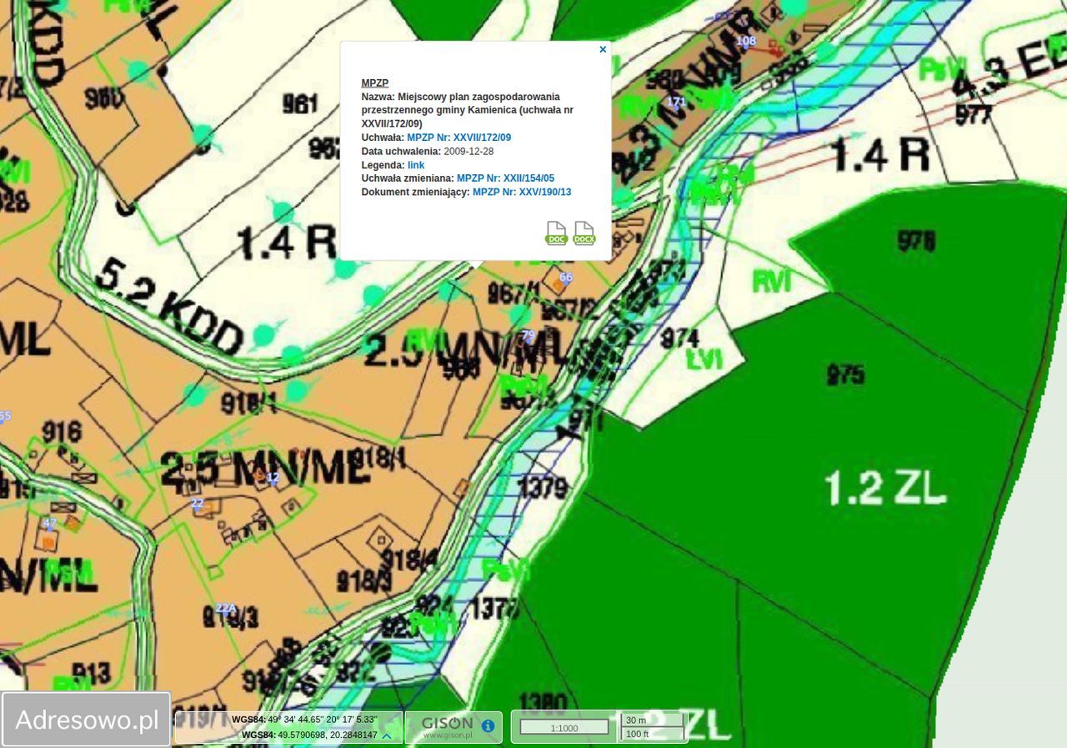Download the plan as DOCX file
The height and width of the screenshot is (748, 1067).
(584, 233)
